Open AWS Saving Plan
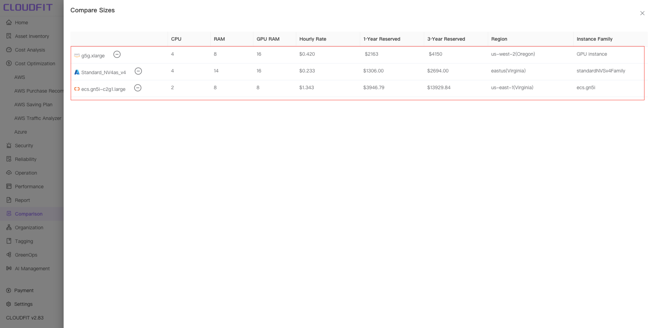The width and height of the screenshot is (652, 328). (x=34, y=105)
